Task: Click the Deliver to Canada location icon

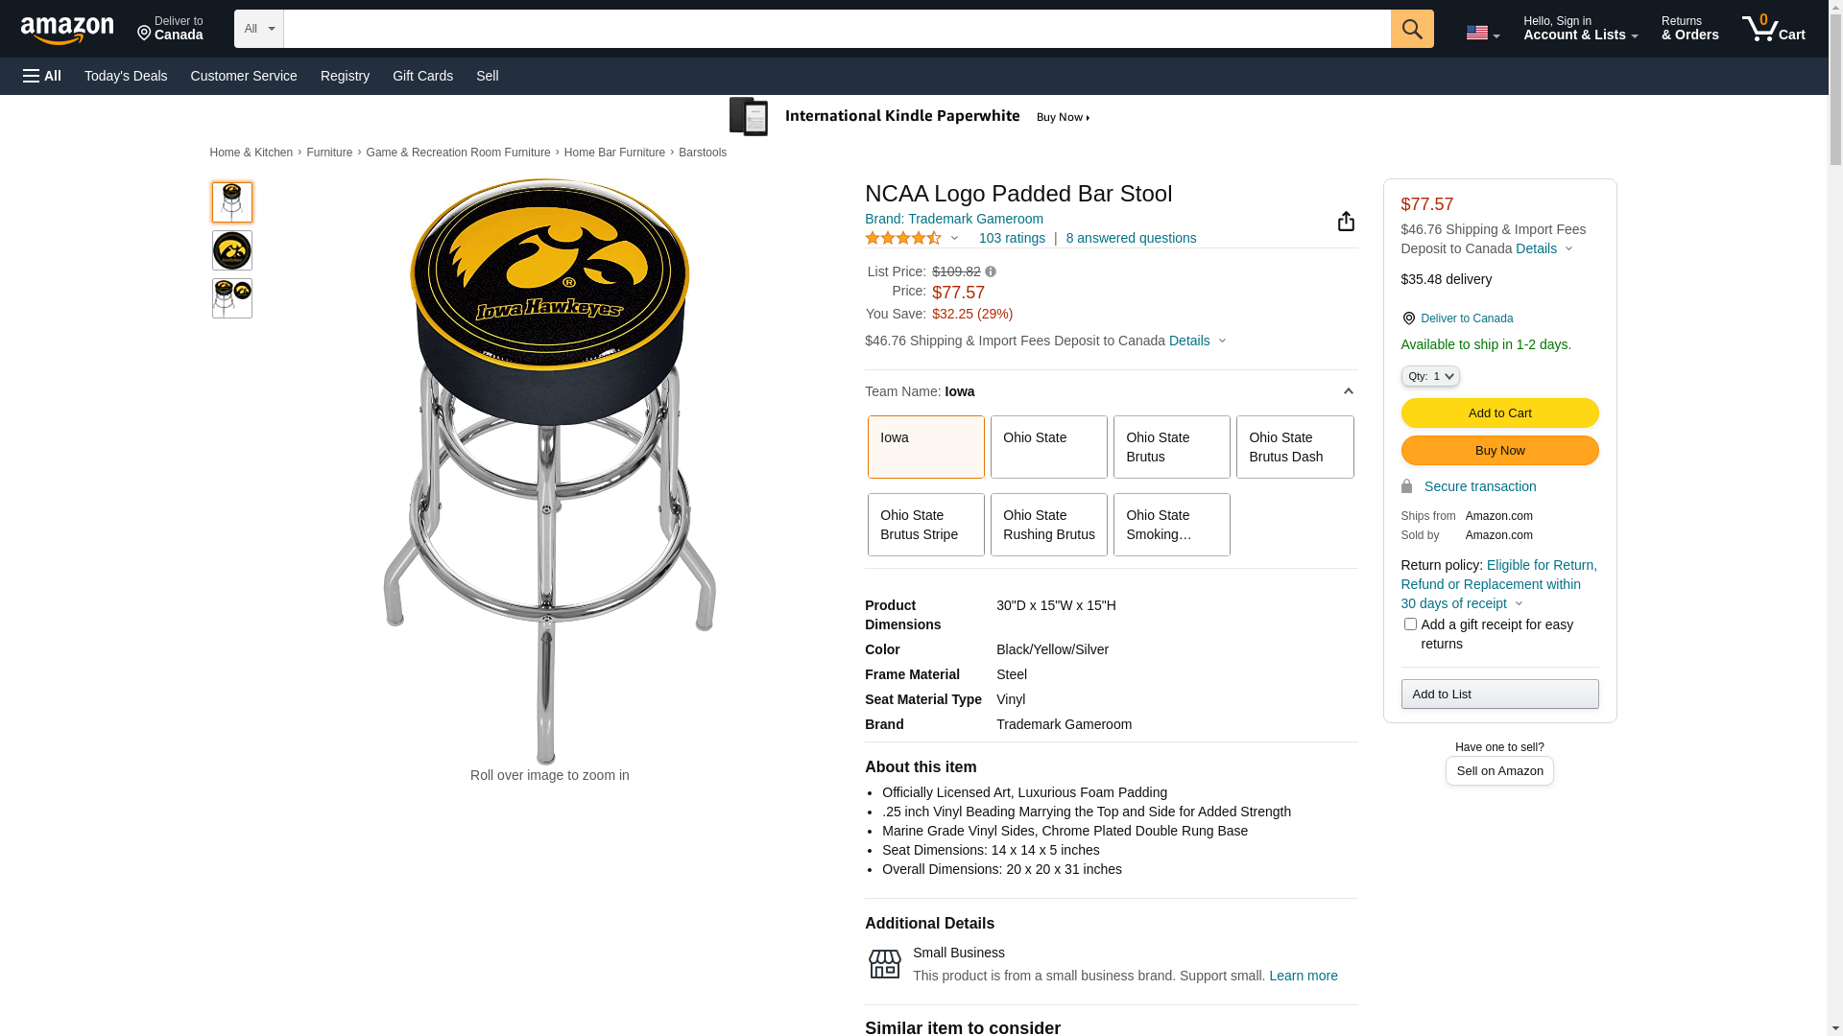Action: coord(1408,318)
